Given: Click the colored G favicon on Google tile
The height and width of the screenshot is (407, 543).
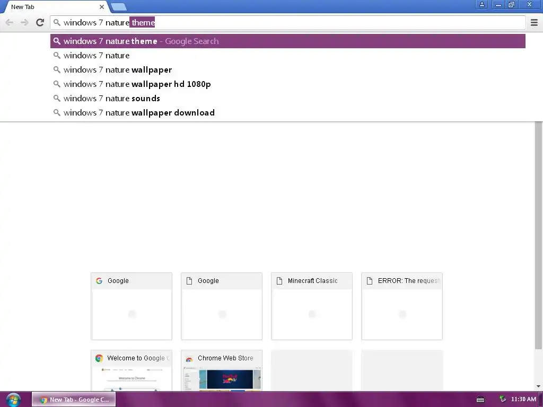Looking at the screenshot, I should [x=99, y=281].
